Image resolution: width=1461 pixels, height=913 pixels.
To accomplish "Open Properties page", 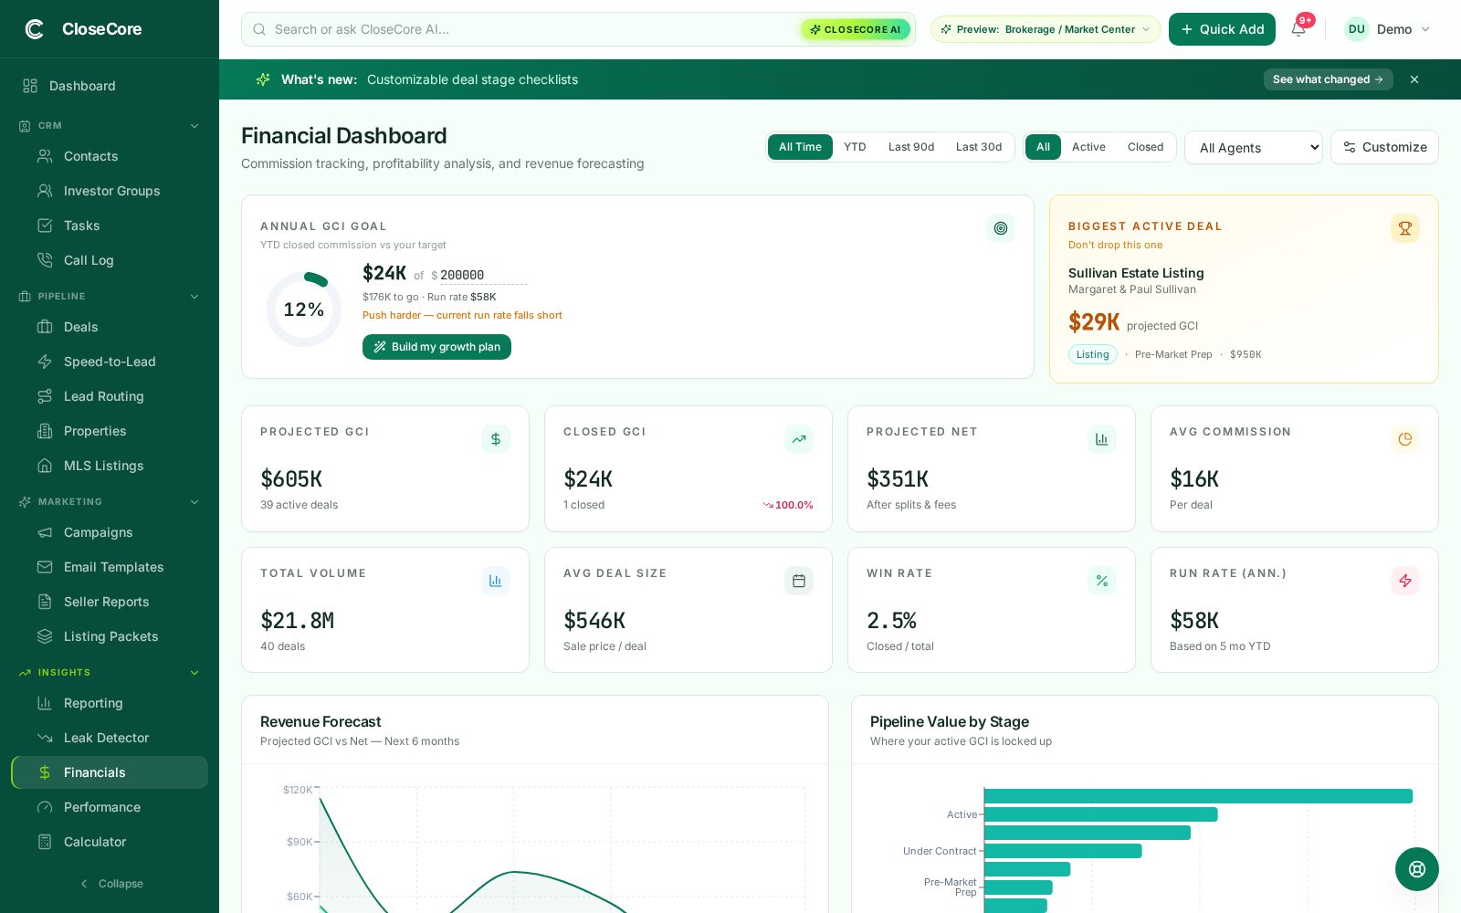I will point(110,431).
